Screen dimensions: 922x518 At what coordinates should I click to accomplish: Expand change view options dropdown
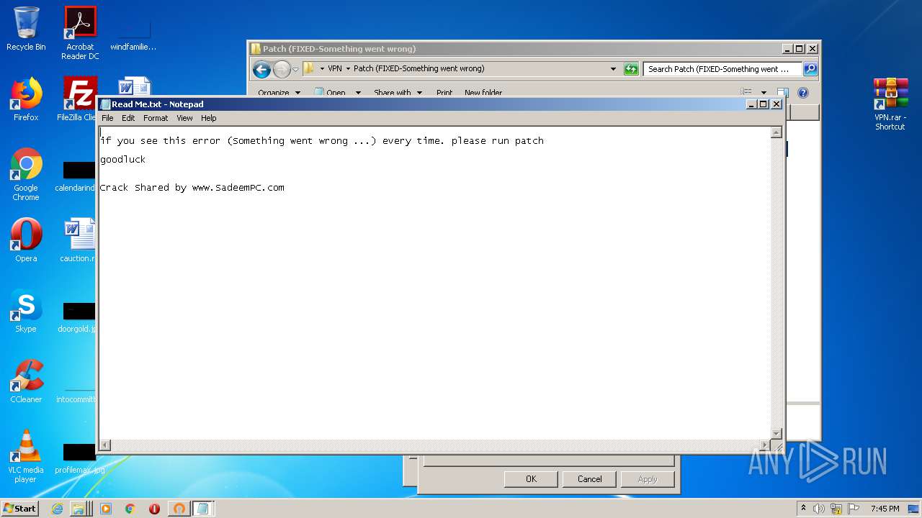764,93
